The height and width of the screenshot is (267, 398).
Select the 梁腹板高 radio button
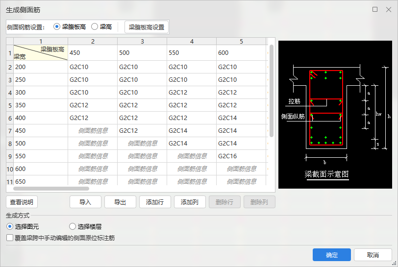pyautogui.click(x=57, y=27)
